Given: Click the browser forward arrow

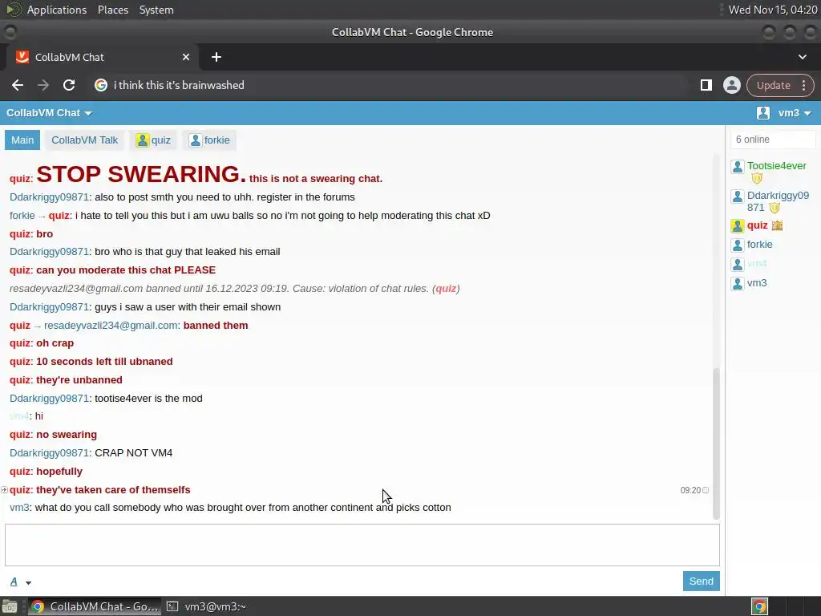Looking at the screenshot, I should tap(43, 85).
